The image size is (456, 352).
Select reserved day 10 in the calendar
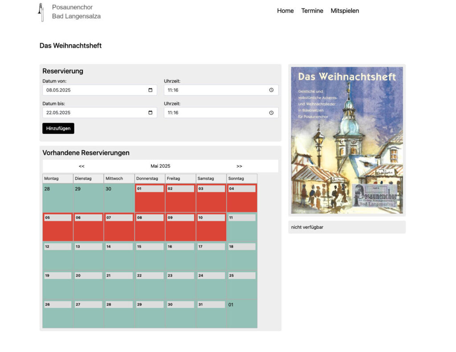pyautogui.click(x=211, y=227)
